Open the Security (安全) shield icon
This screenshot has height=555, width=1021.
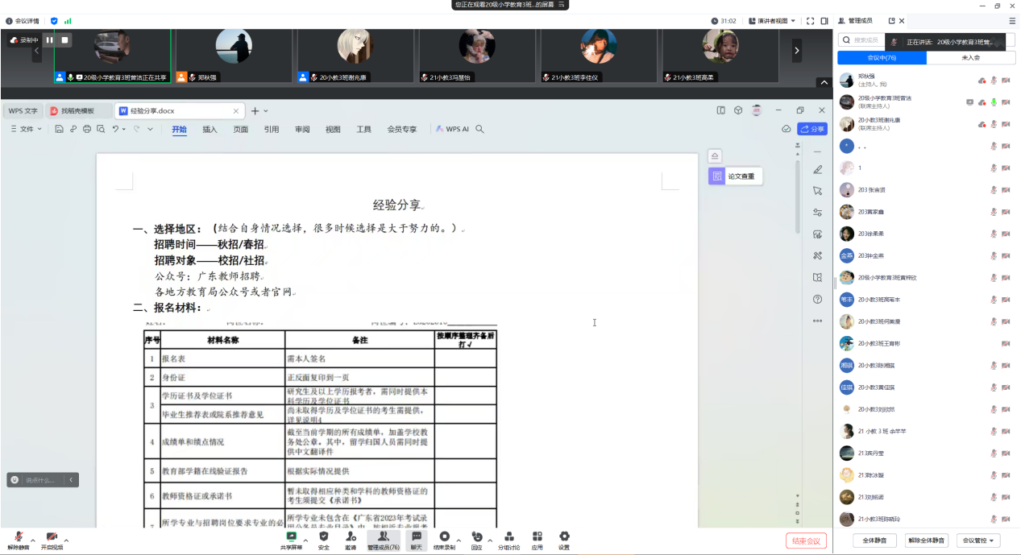click(x=323, y=536)
